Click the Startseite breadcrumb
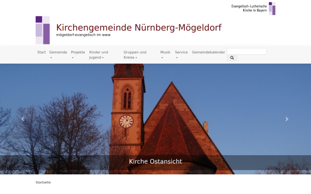The image size is (311, 194). point(43,182)
